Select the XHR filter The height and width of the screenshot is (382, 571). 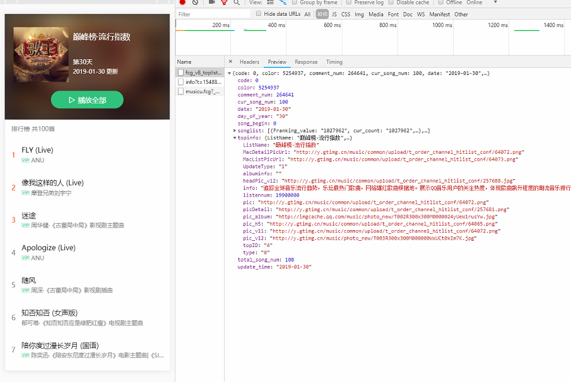pos(322,14)
